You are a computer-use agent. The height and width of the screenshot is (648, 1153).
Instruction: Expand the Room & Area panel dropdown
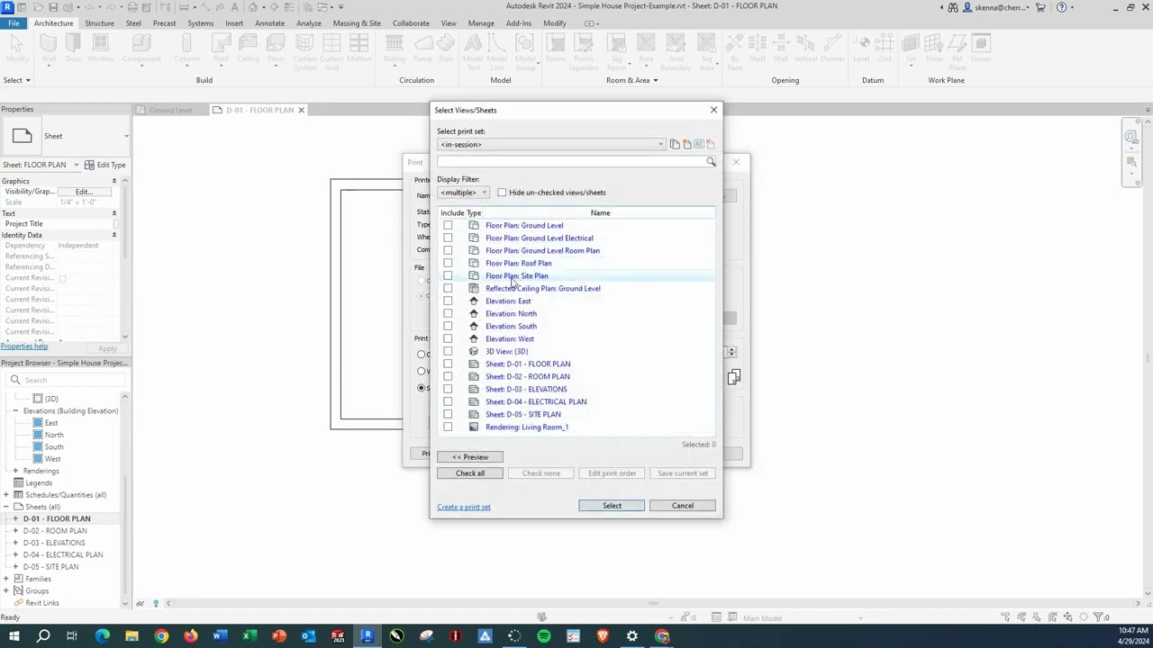coord(631,80)
